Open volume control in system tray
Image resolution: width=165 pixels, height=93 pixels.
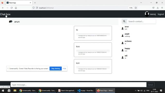(x=142, y=91)
